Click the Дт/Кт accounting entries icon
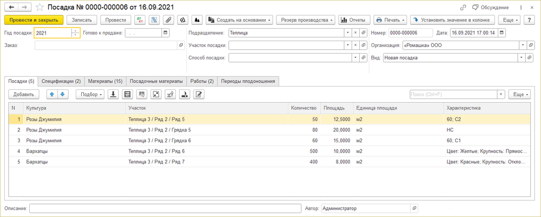 click(x=140, y=20)
